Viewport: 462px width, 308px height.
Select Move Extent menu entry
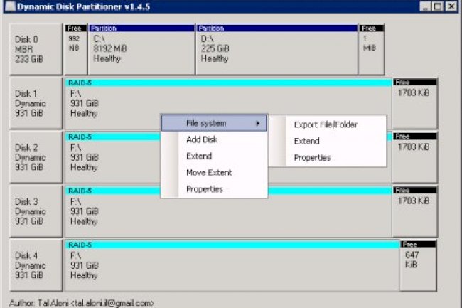pos(209,173)
